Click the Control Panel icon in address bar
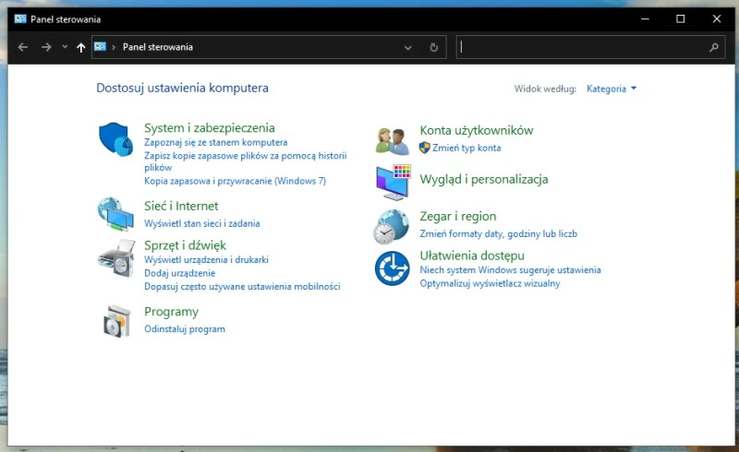 [x=100, y=47]
